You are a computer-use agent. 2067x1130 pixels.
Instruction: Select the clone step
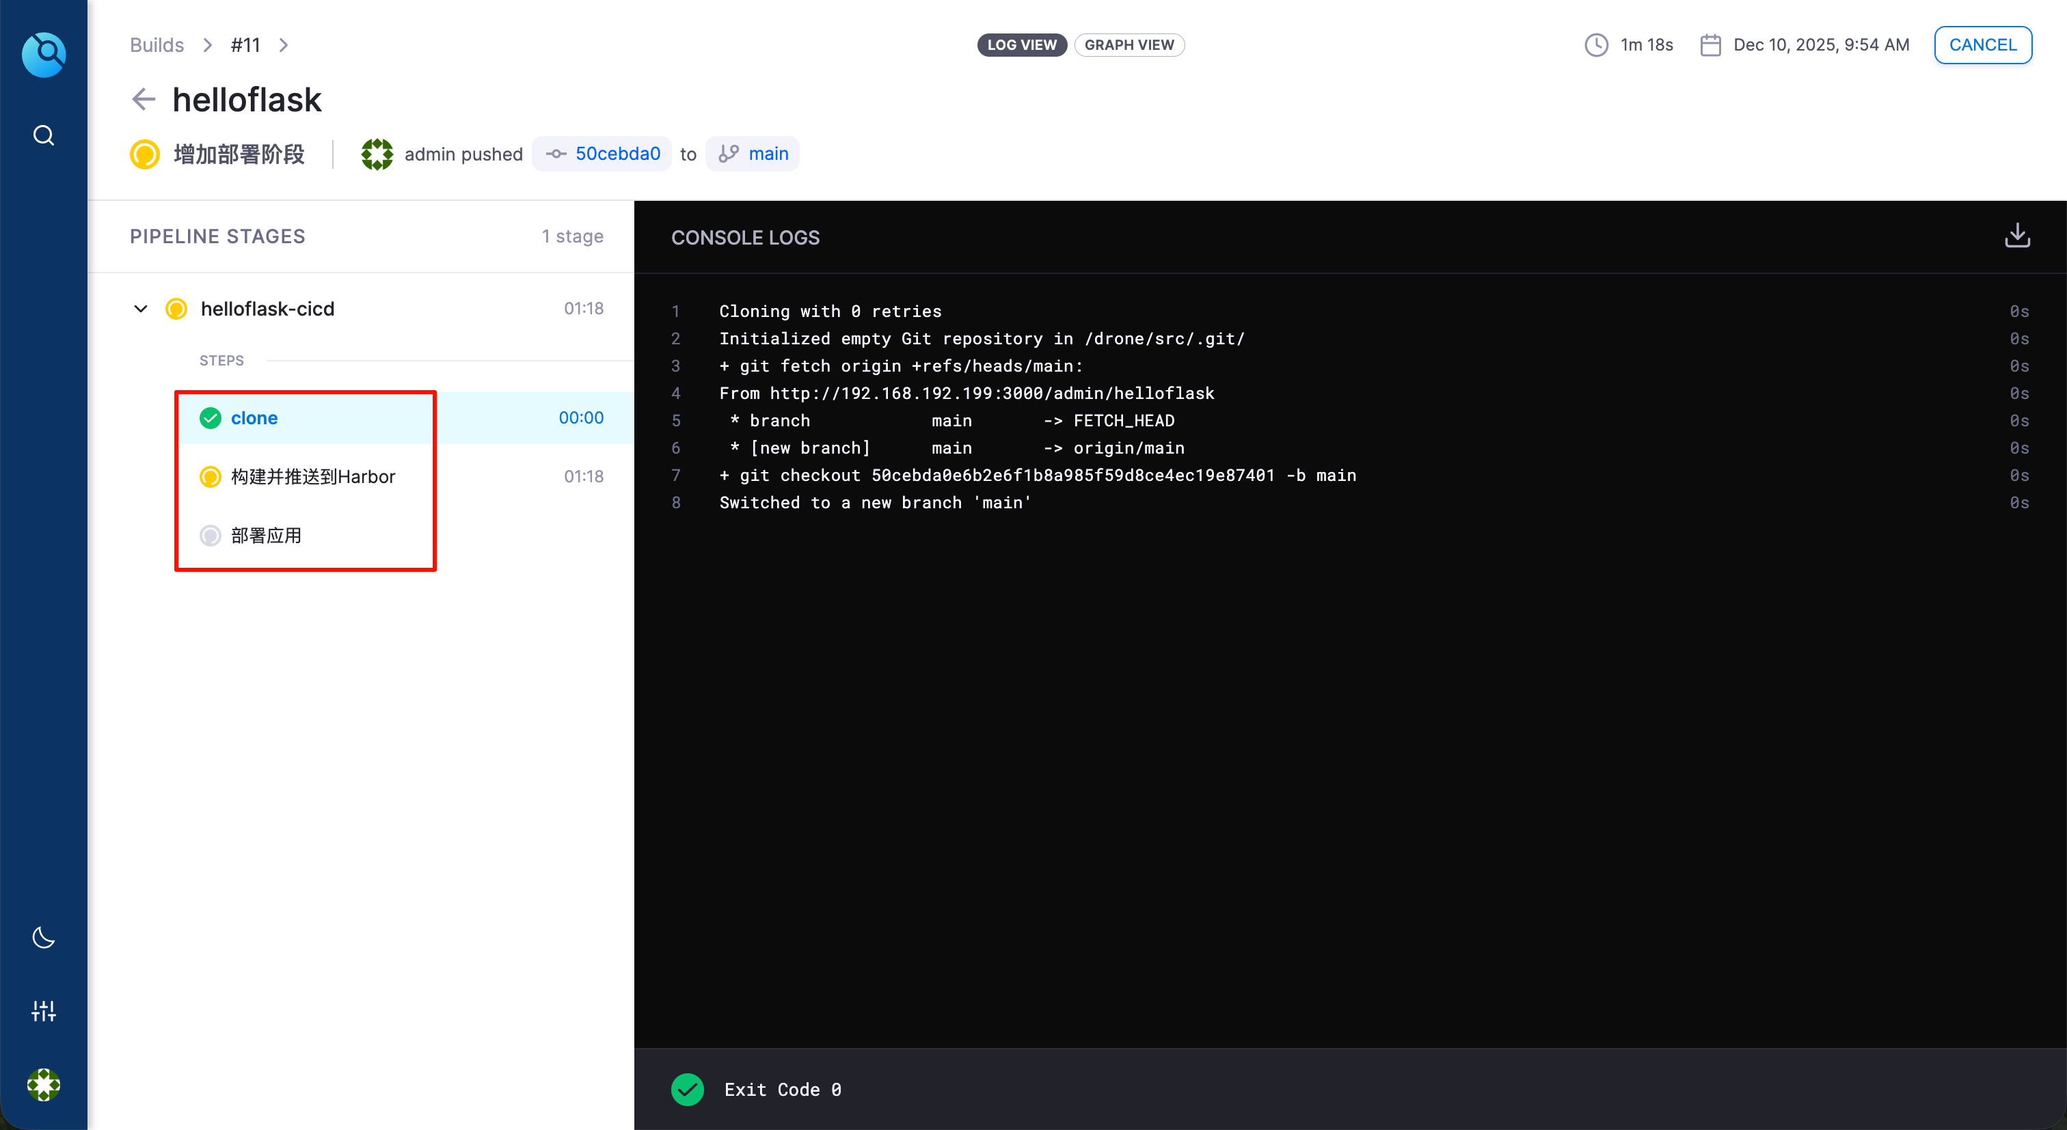point(254,418)
